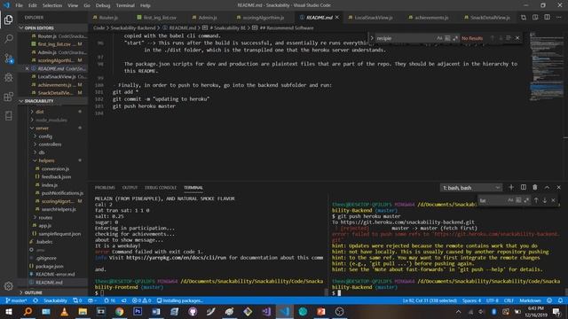Toggle regex in terminal find widget

[526, 200]
